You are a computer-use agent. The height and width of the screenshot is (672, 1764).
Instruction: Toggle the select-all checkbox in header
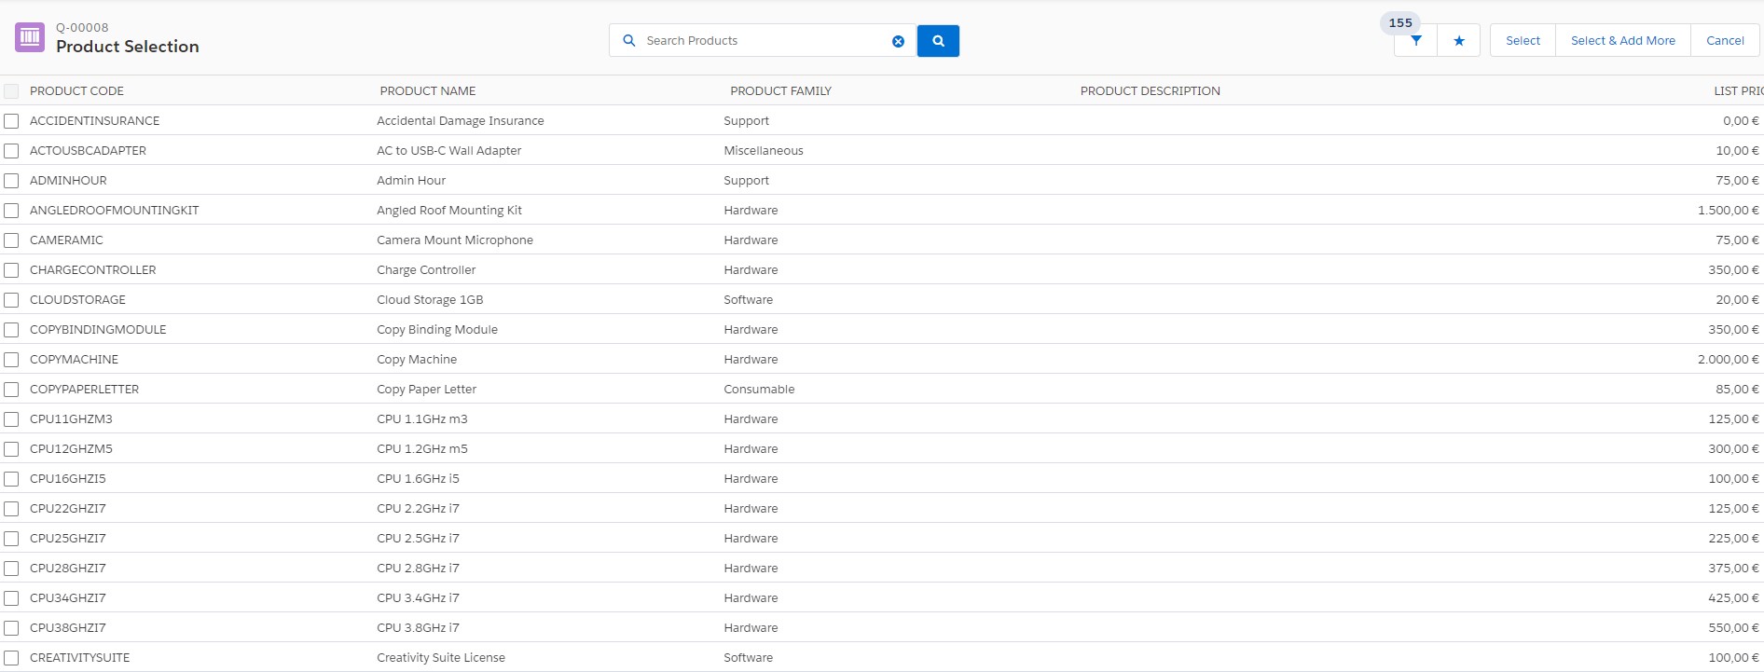click(11, 91)
